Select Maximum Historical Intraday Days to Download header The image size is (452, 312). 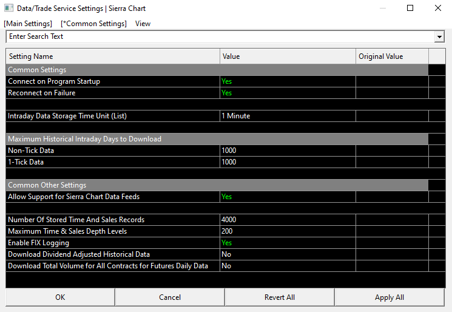pos(217,139)
